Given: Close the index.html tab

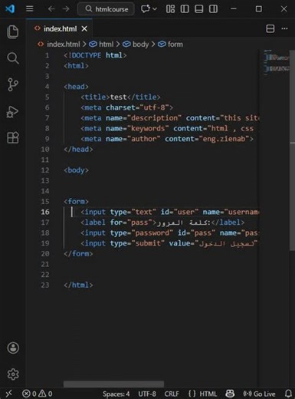Looking at the screenshot, I should click(84, 28).
